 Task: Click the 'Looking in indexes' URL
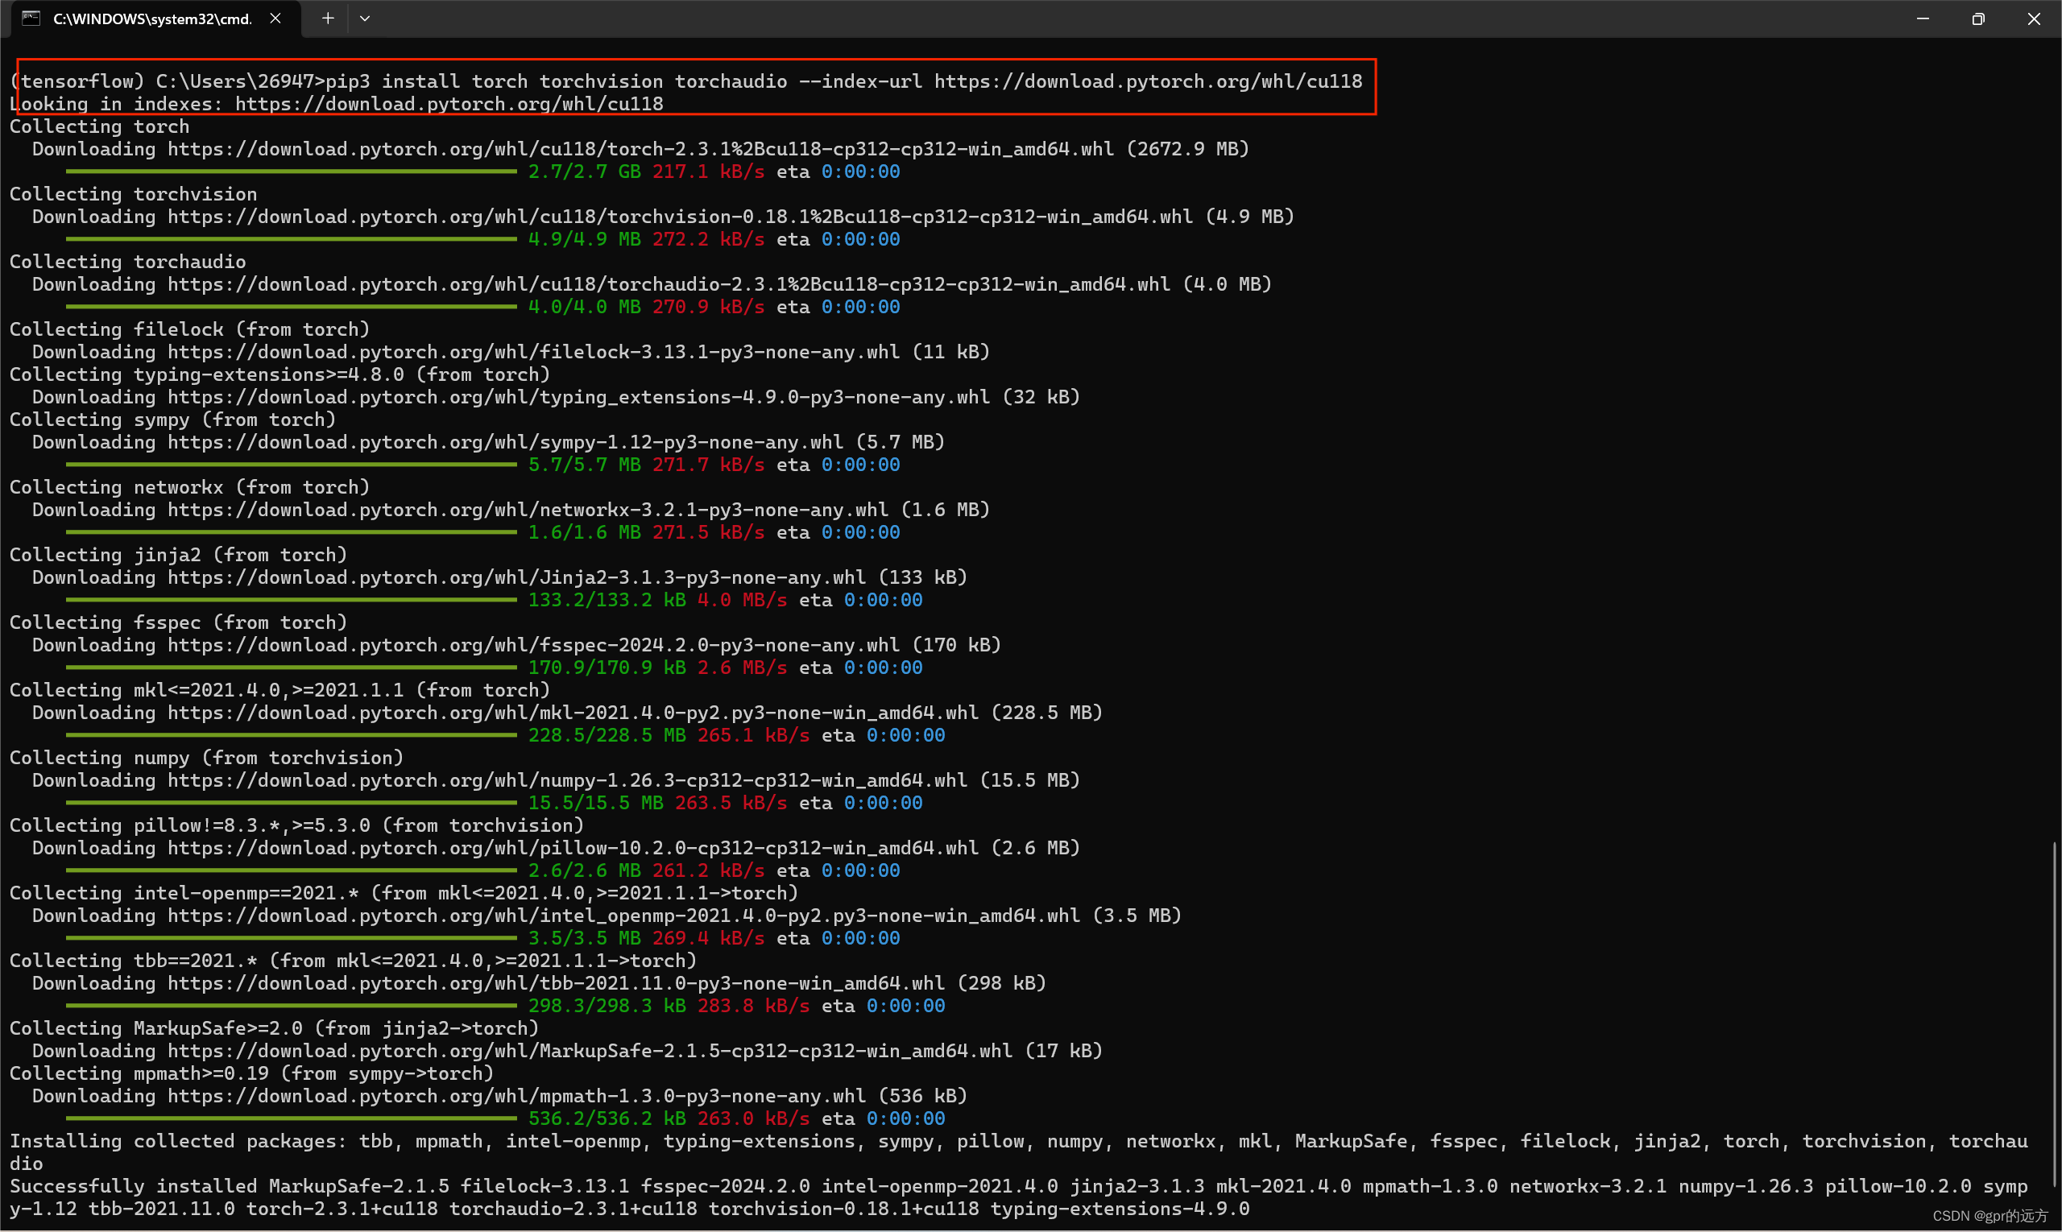[449, 104]
